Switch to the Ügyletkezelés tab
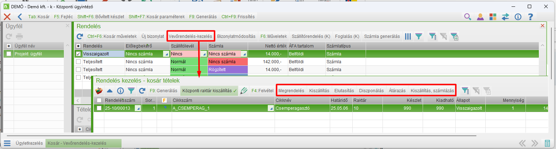The width and height of the screenshot is (556, 149). click(29, 143)
